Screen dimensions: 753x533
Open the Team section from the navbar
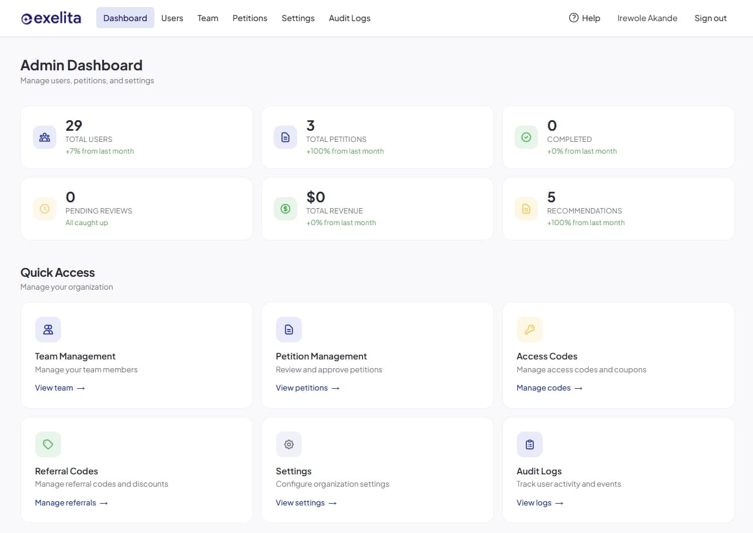pyautogui.click(x=207, y=18)
